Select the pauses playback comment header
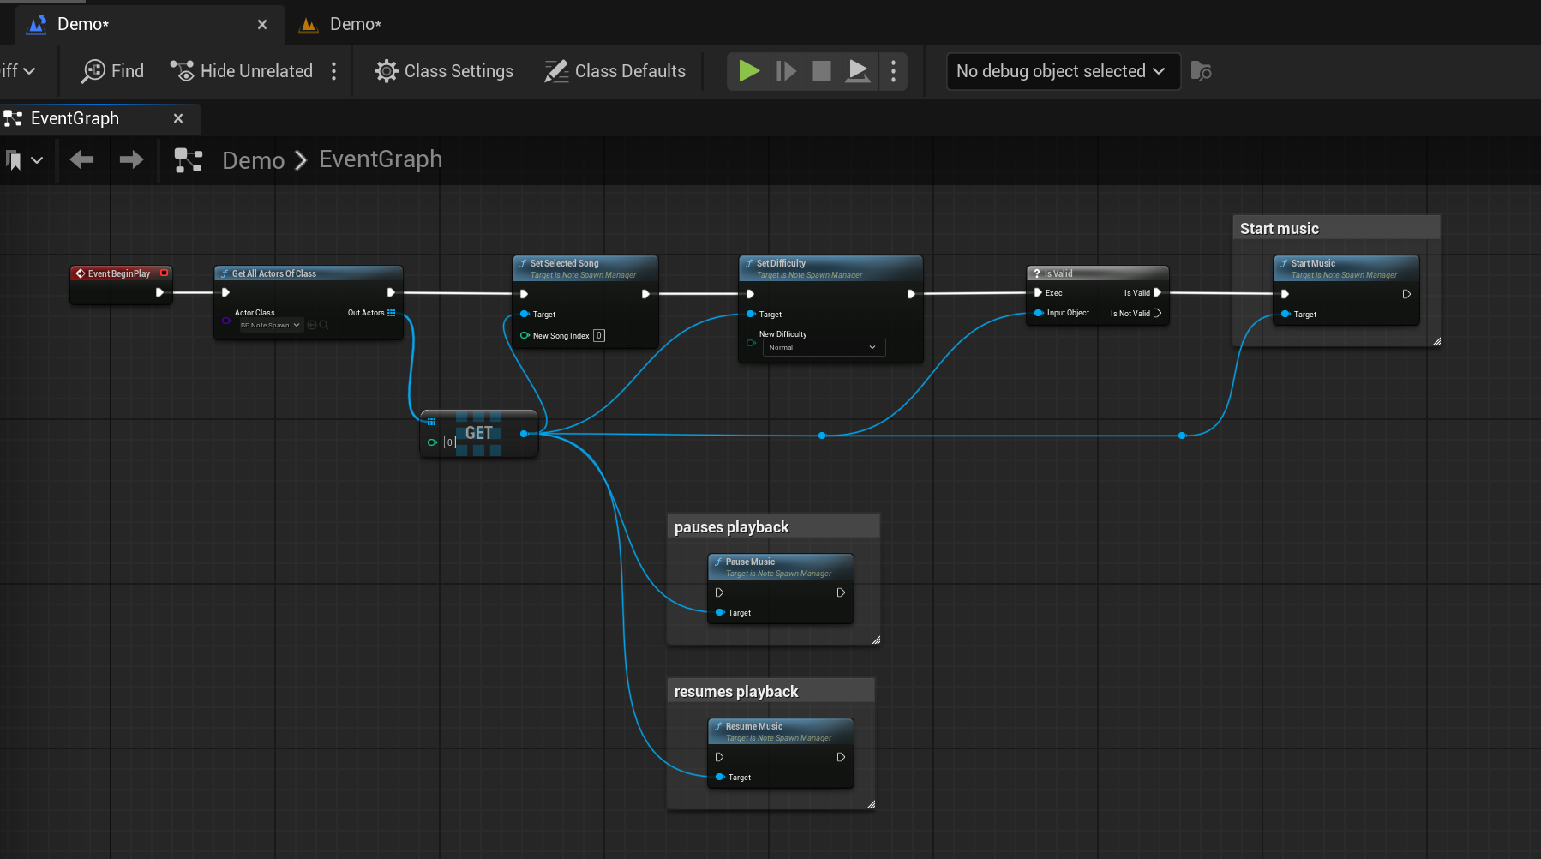Viewport: 1541px width, 859px height. tap(773, 526)
